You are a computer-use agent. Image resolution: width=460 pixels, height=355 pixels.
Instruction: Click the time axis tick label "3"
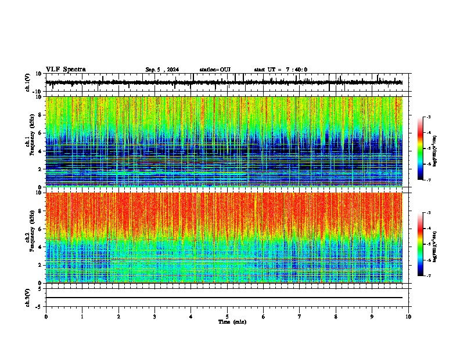[154, 317]
